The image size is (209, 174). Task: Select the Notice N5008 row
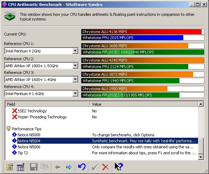[x=102, y=135]
